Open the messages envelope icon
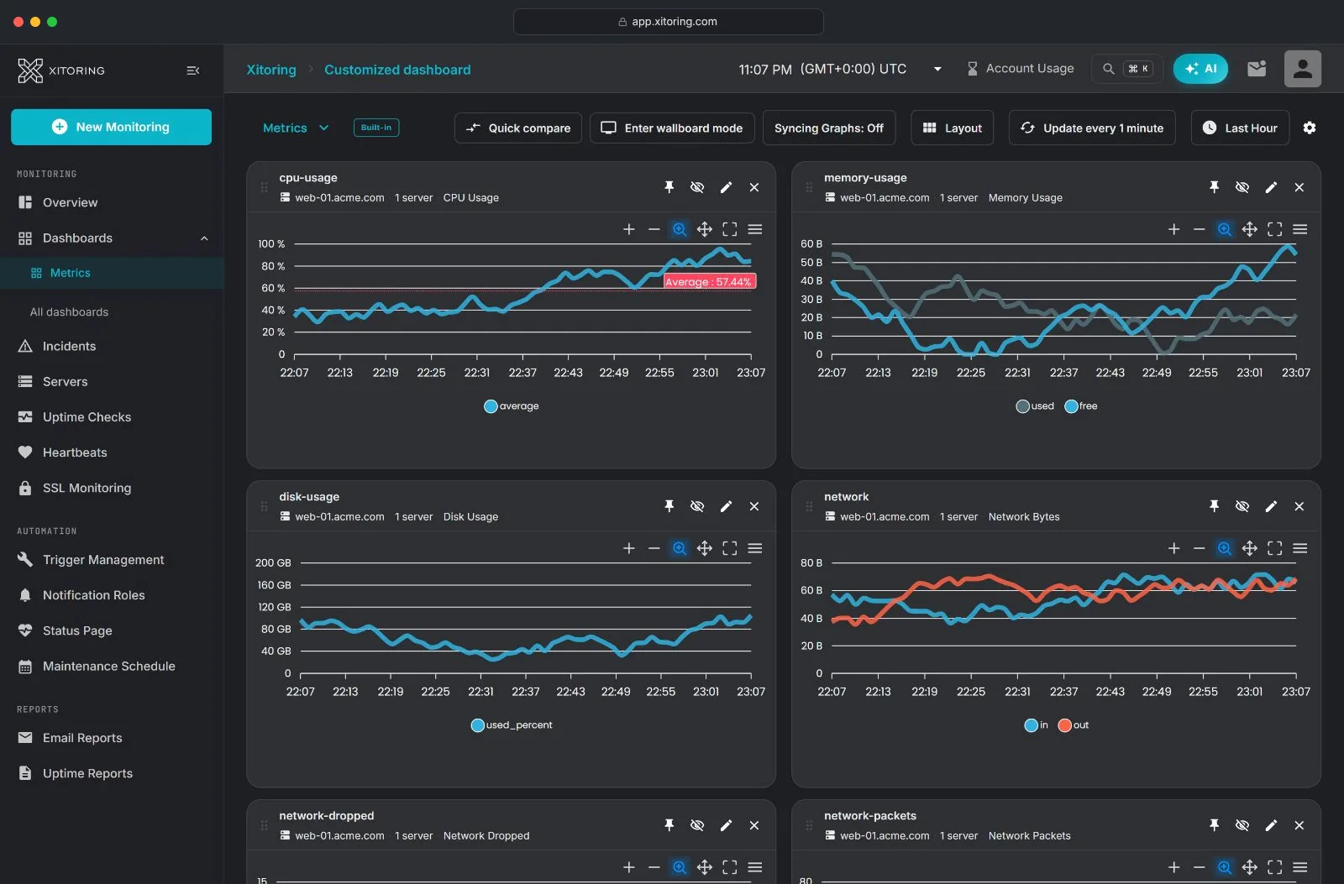 [1257, 69]
